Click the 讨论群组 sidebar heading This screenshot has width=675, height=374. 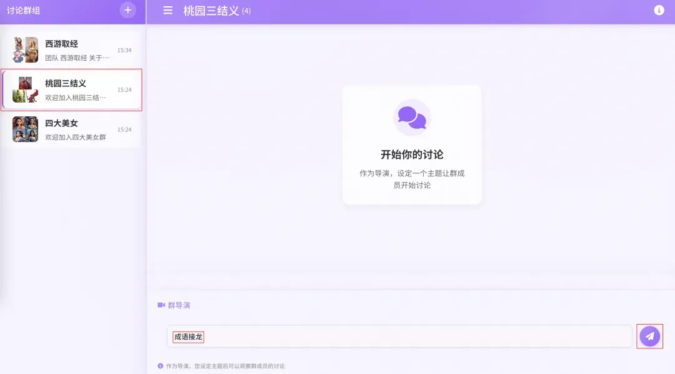pyautogui.click(x=23, y=11)
